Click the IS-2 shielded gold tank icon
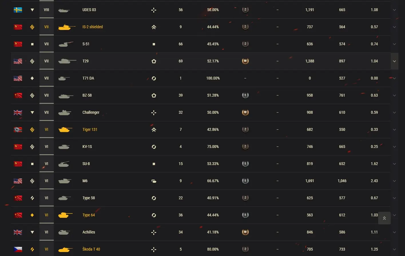Image resolution: width=405 pixels, height=256 pixels. (x=66, y=27)
